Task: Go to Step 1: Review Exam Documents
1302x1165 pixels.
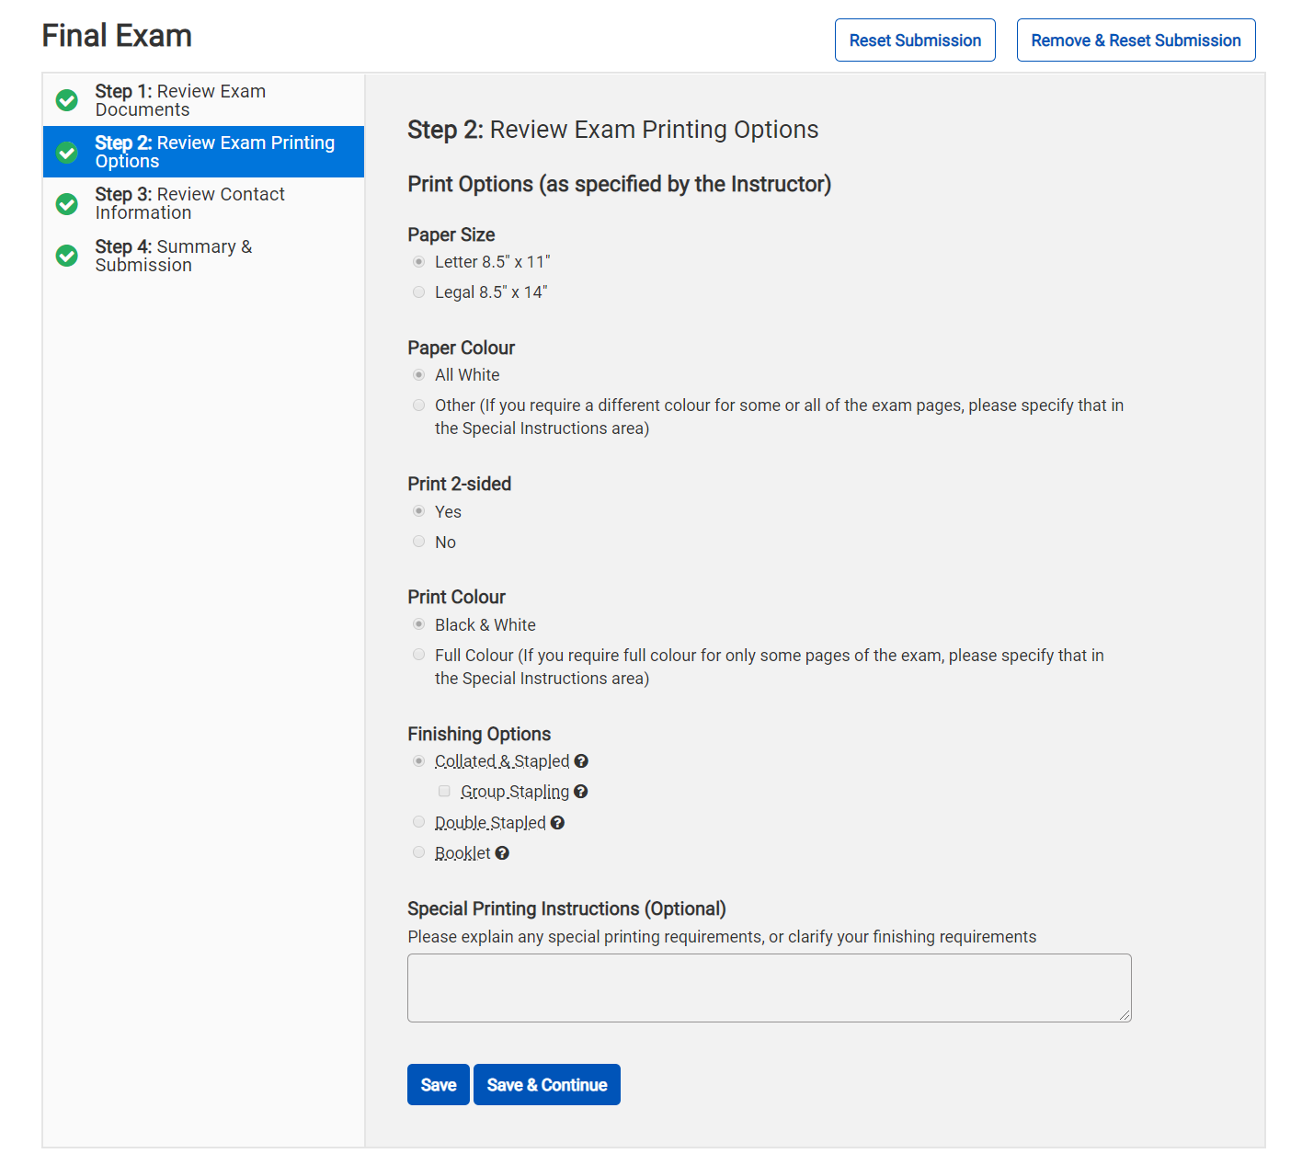Action: pyautogui.click(x=203, y=100)
